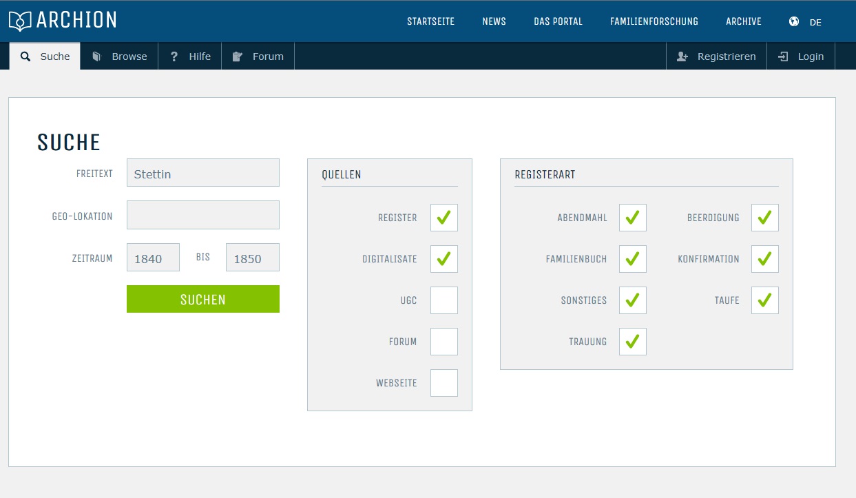Viewport: 856px width, 498px height.
Task: Click the Geo-Lokation label
Action: pos(82,216)
